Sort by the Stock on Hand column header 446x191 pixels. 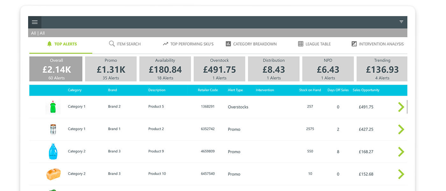(310, 90)
